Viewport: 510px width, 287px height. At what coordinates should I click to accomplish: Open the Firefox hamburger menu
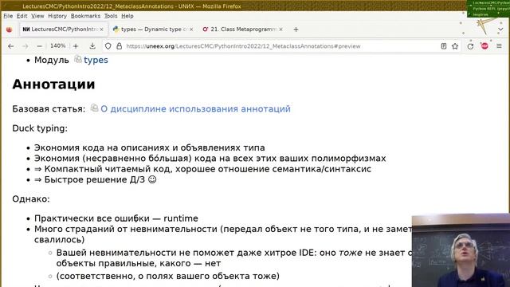pos(500,46)
